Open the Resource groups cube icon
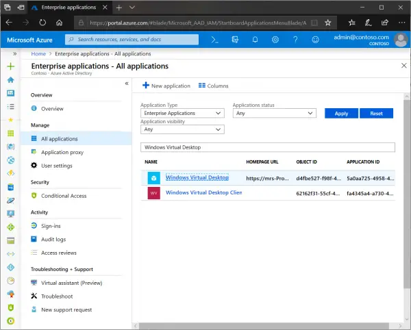 [x=11, y=147]
